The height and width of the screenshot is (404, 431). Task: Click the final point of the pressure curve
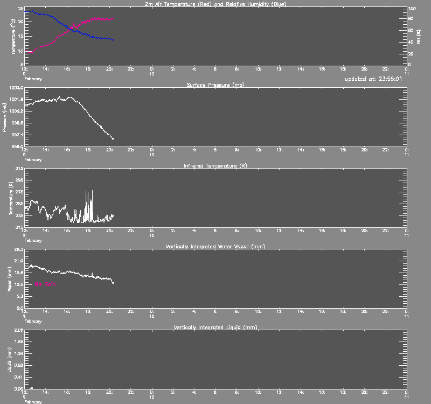pos(113,139)
